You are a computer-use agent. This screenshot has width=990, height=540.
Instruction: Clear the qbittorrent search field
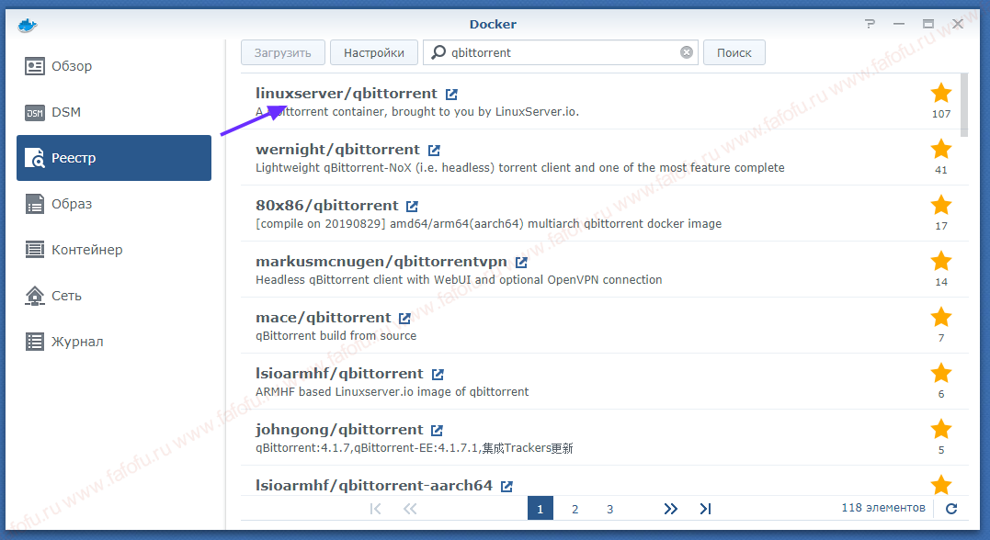click(687, 52)
